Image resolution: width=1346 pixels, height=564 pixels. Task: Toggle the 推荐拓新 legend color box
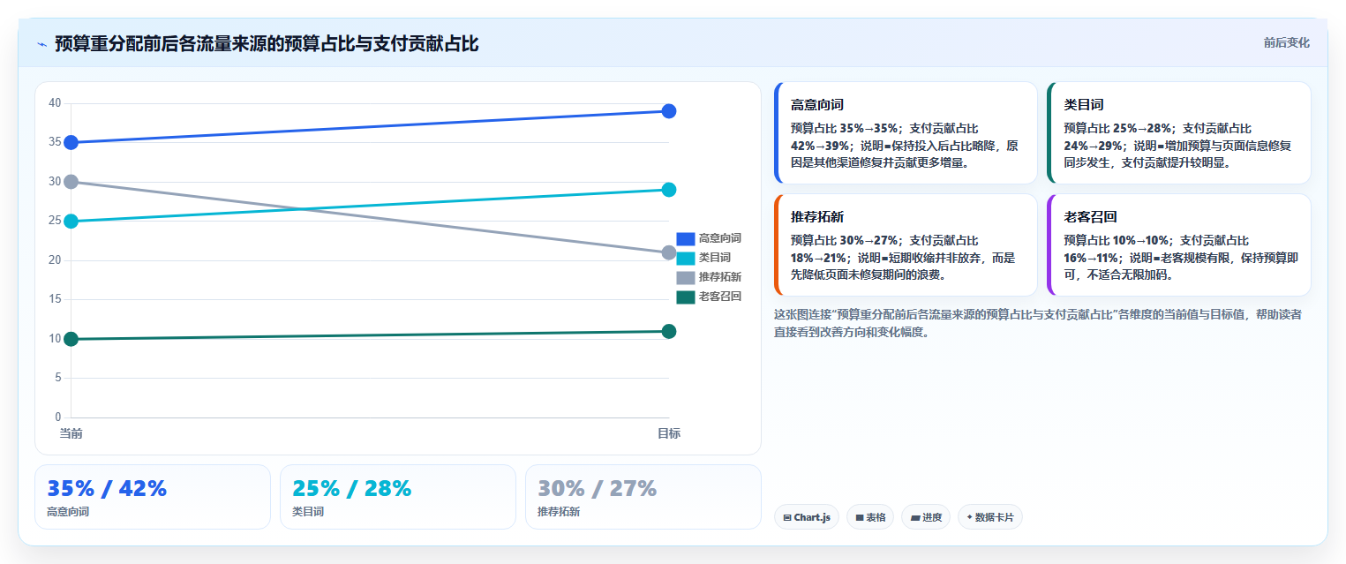point(686,277)
